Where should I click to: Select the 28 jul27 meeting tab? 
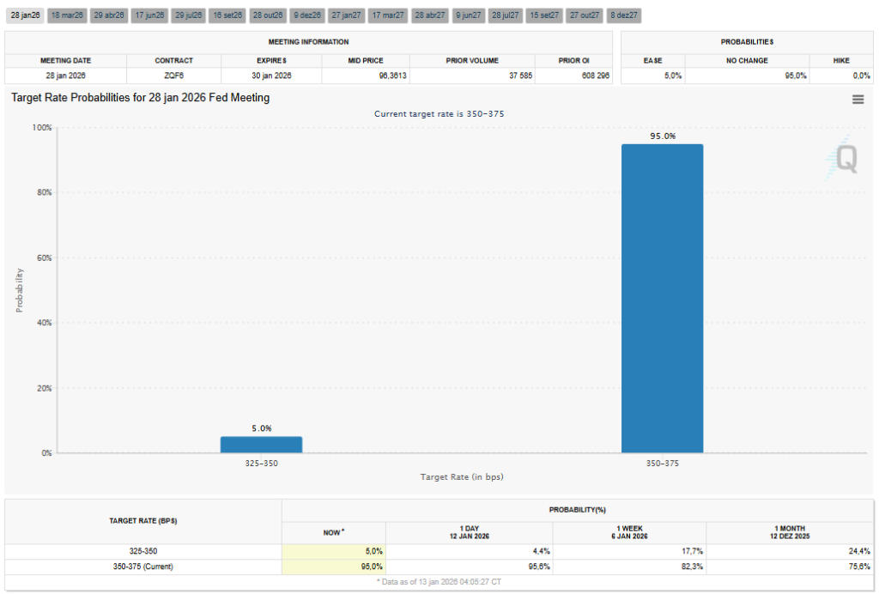pos(505,15)
